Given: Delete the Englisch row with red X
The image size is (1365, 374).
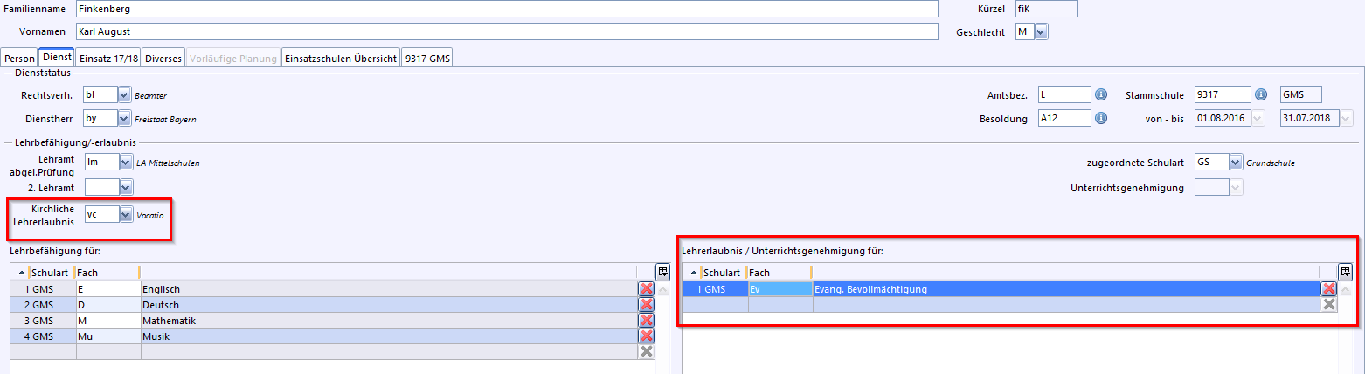Looking at the screenshot, I should [x=647, y=289].
